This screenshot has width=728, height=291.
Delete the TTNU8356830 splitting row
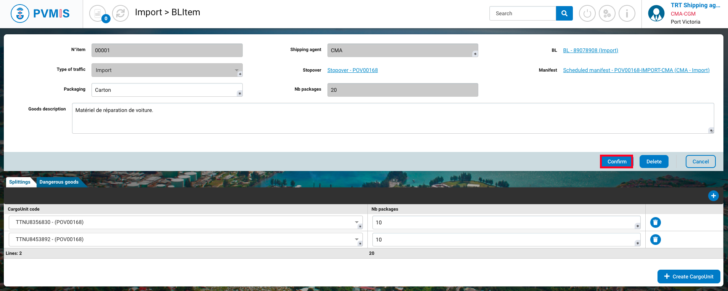pyautogui.click(x=655, y=222)
